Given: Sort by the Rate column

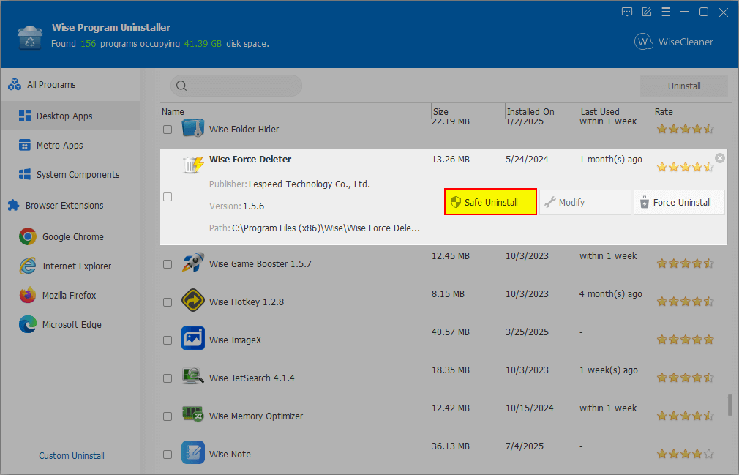Looking at the screenshot, I should pyautogui.click(x=690, y=112).
